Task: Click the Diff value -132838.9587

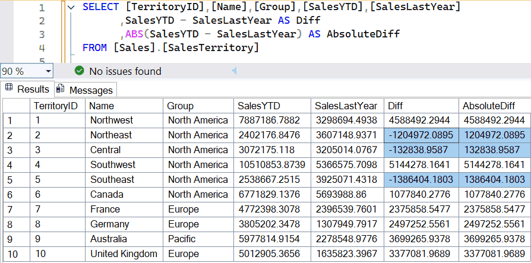Action: (x=421, y=150)
